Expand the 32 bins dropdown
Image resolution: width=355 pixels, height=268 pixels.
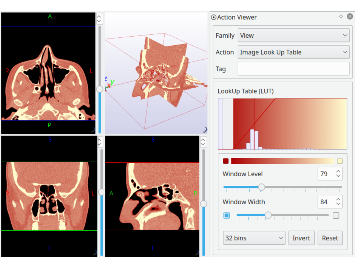point(254,238)
